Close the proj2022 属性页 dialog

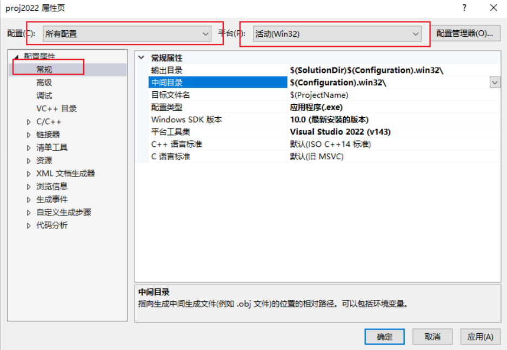coord(493,8)
